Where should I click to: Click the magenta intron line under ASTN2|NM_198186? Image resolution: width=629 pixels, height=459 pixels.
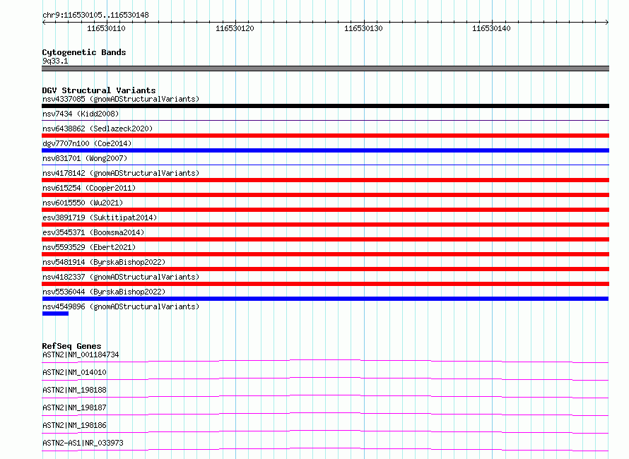[325, 431]
